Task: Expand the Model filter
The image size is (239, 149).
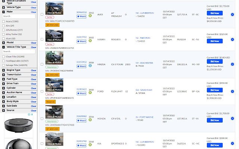Action: 3,43
